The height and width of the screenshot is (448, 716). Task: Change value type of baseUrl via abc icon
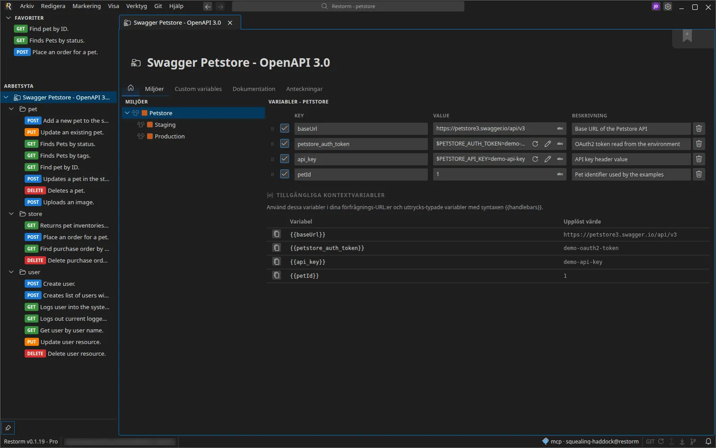tap(560, 129)
